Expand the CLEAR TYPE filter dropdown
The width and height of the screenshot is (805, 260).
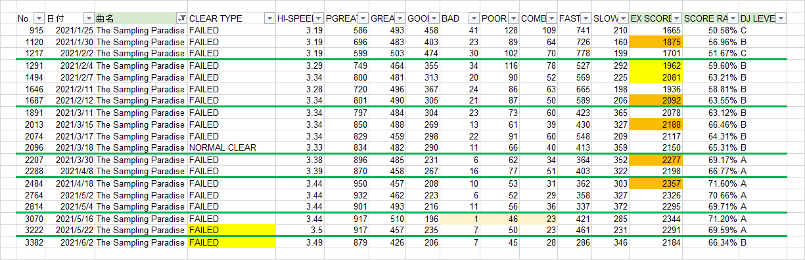[269, 18]
